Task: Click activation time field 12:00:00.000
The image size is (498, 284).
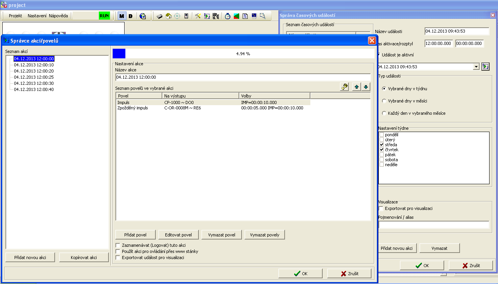Action: [439, 43]
